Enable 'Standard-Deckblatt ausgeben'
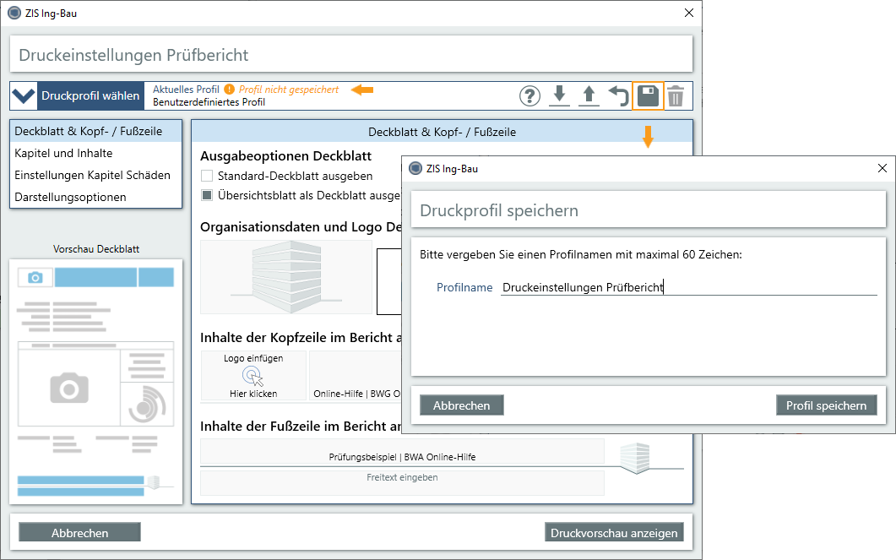 pyautogui.click(x=207, y=177)
